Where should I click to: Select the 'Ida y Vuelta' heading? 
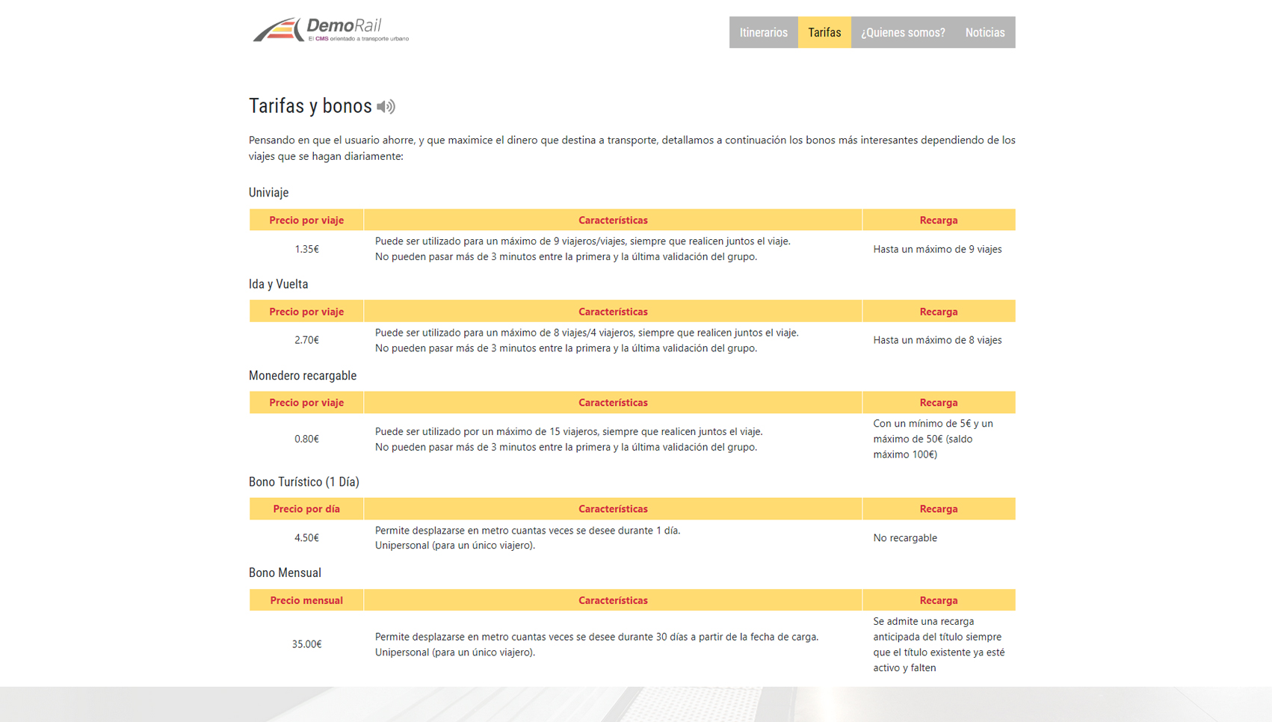(278, 284)
